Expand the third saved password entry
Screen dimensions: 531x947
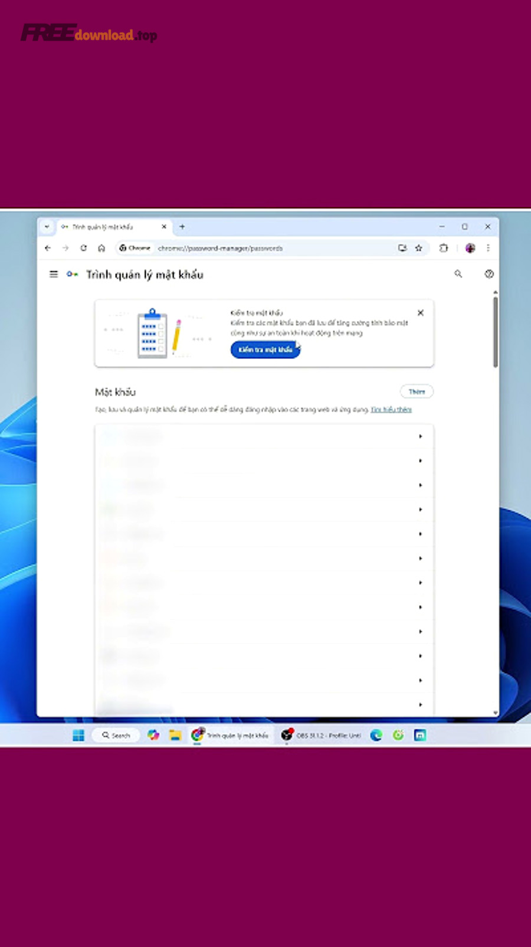click(420, 485)
